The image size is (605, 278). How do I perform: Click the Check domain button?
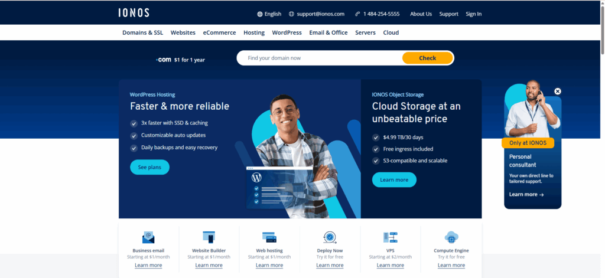(x=428, y=58)
